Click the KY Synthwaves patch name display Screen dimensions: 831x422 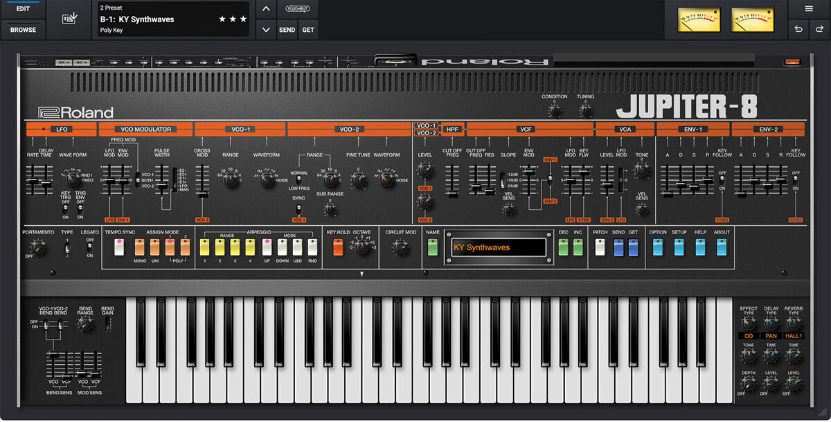click(498, 247)
